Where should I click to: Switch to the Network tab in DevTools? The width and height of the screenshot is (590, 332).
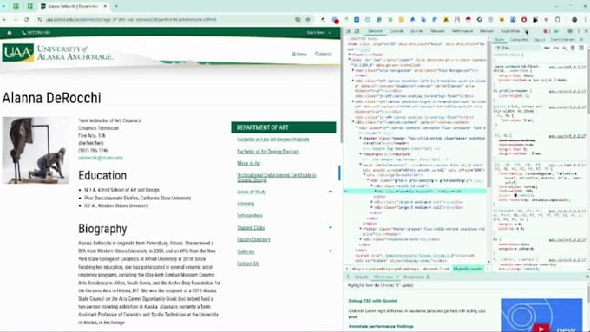click(x=437, y=31)
